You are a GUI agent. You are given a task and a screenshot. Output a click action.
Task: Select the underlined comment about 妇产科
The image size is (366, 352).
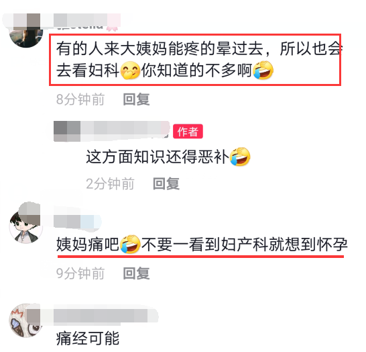[x=202, y=245]
